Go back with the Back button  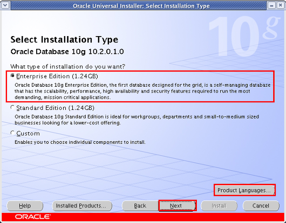coord(140,206)
